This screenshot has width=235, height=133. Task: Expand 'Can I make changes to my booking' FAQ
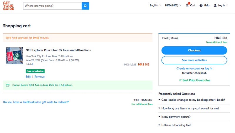[x=194, y=100]
